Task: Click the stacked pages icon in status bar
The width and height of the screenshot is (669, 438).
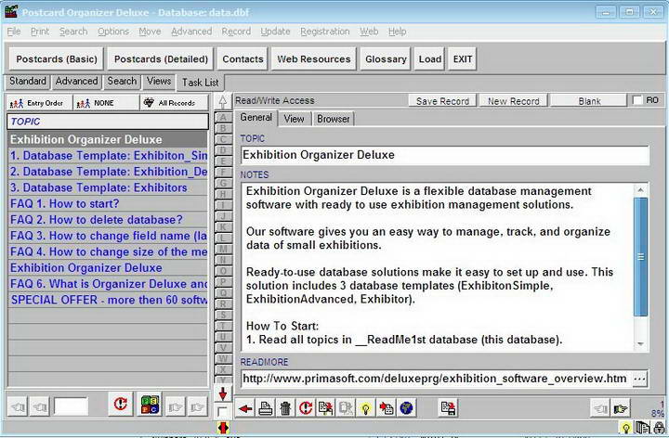Action: [x=642, y=428]
